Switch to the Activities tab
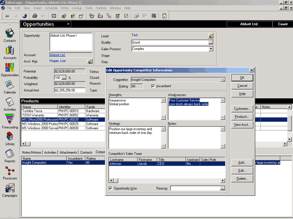Viewport: 293px width, 219px height. tap(50, 152)
